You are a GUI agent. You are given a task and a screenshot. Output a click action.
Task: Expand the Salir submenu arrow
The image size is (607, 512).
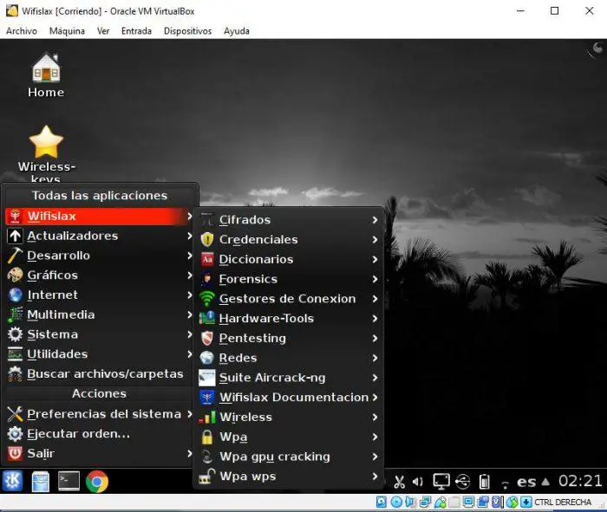click(x=189, y=453)
